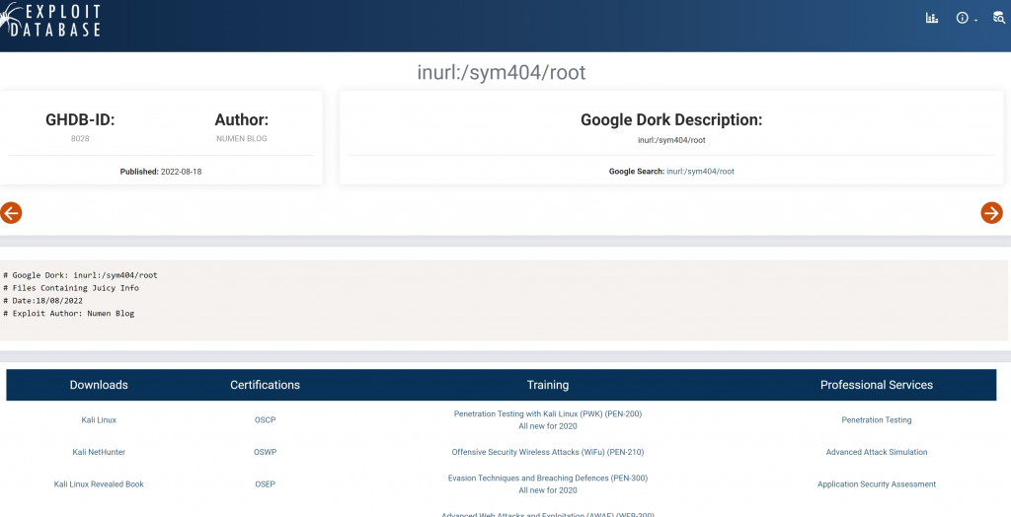Click the '# Google Dork: inurl:/sym404/root' code line
This screenshot has width=1011, height=517.
click(x=81, y=275)
